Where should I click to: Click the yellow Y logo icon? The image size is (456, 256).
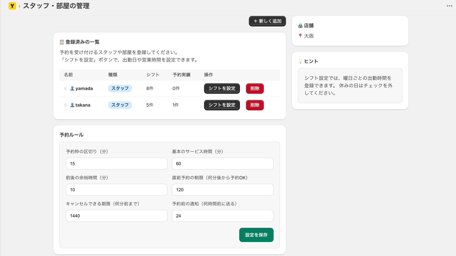click(x=12, y=6)
